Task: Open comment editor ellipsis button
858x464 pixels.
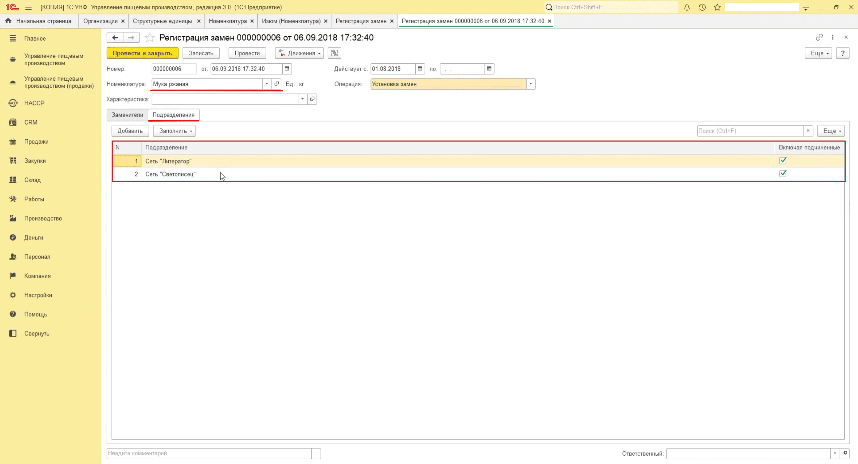Action: [316, 453]
